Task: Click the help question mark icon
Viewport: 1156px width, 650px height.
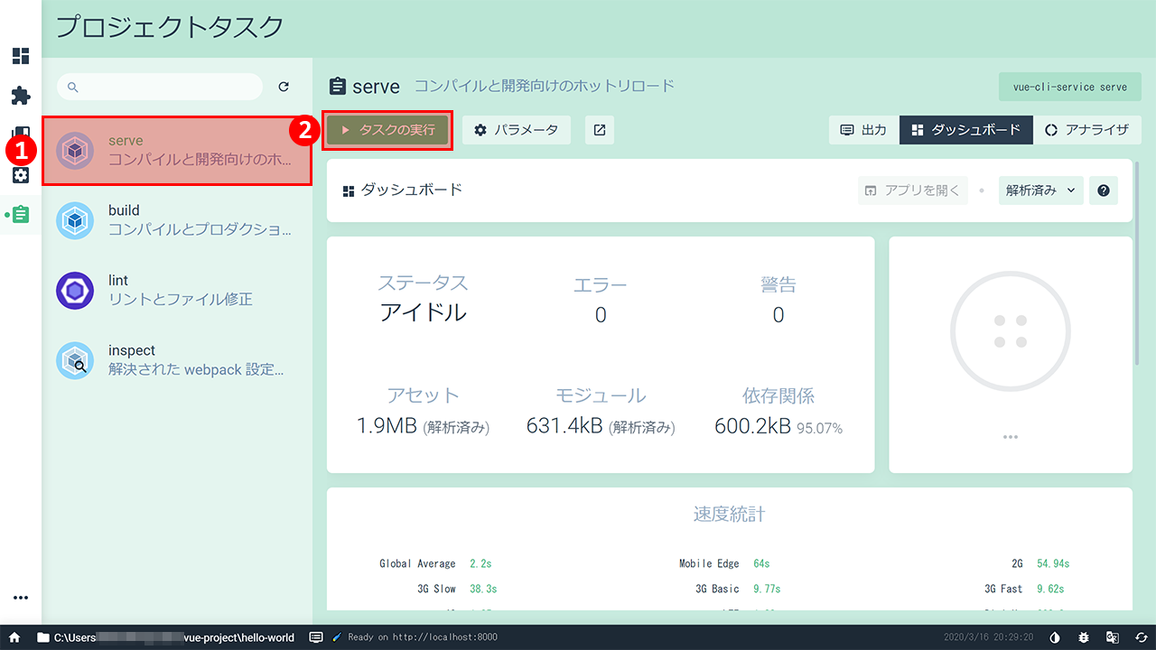Action: pos(1104,190)
